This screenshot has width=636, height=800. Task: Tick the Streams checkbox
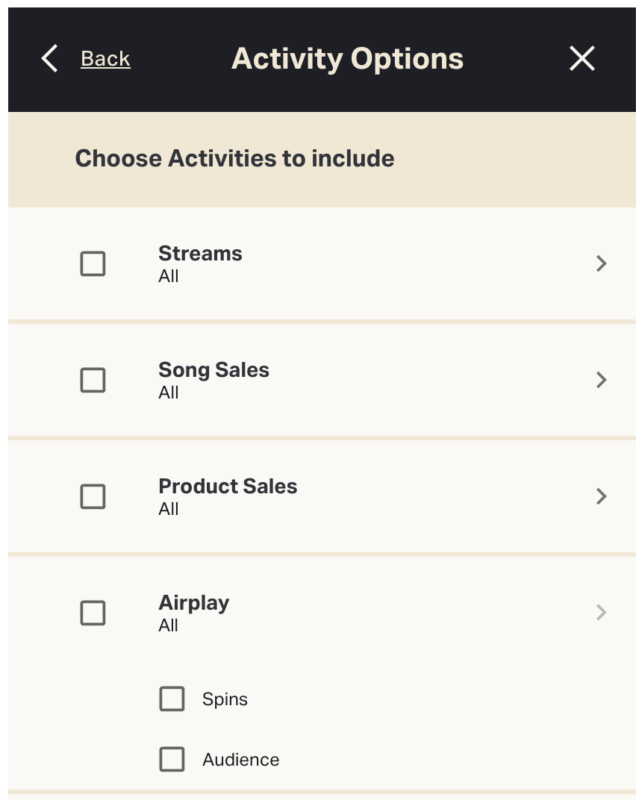tap(93, 263)
